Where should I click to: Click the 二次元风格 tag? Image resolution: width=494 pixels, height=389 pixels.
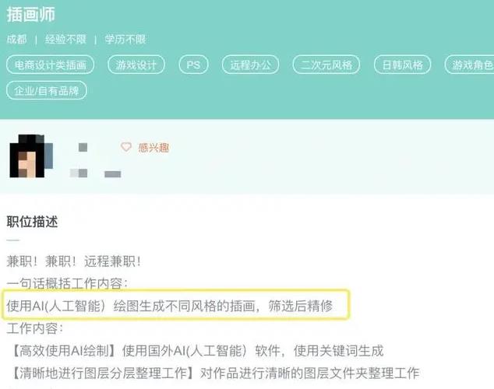click(x=326, y=65)
